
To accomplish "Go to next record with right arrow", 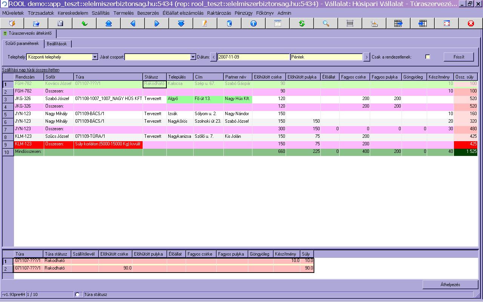I will coord(157,23).
